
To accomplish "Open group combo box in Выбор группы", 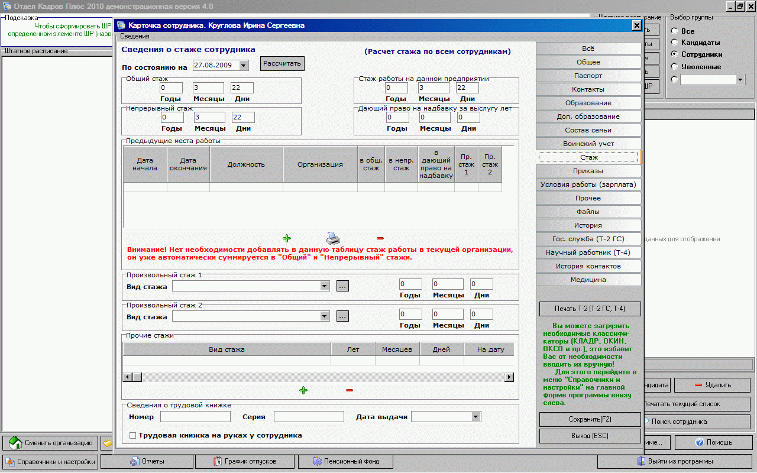I will pyautogui.click(x=740, y=79).
